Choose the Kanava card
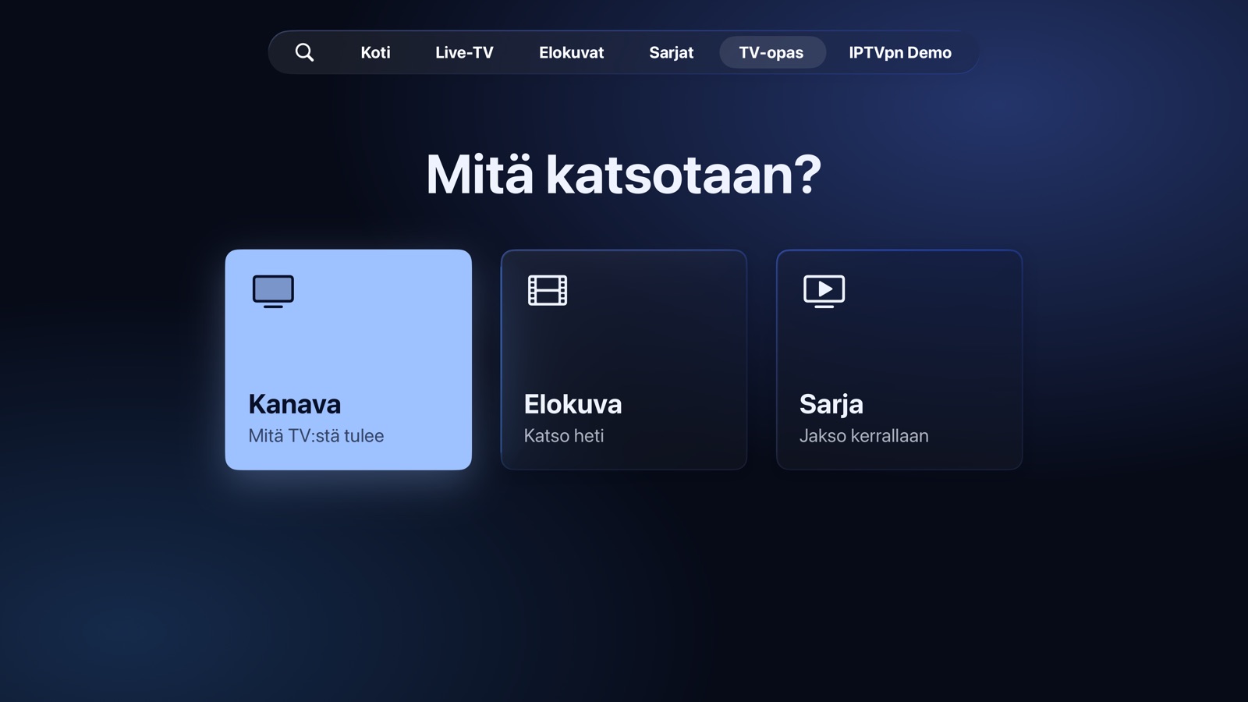1248x702 pixels. tap(349, 360)
